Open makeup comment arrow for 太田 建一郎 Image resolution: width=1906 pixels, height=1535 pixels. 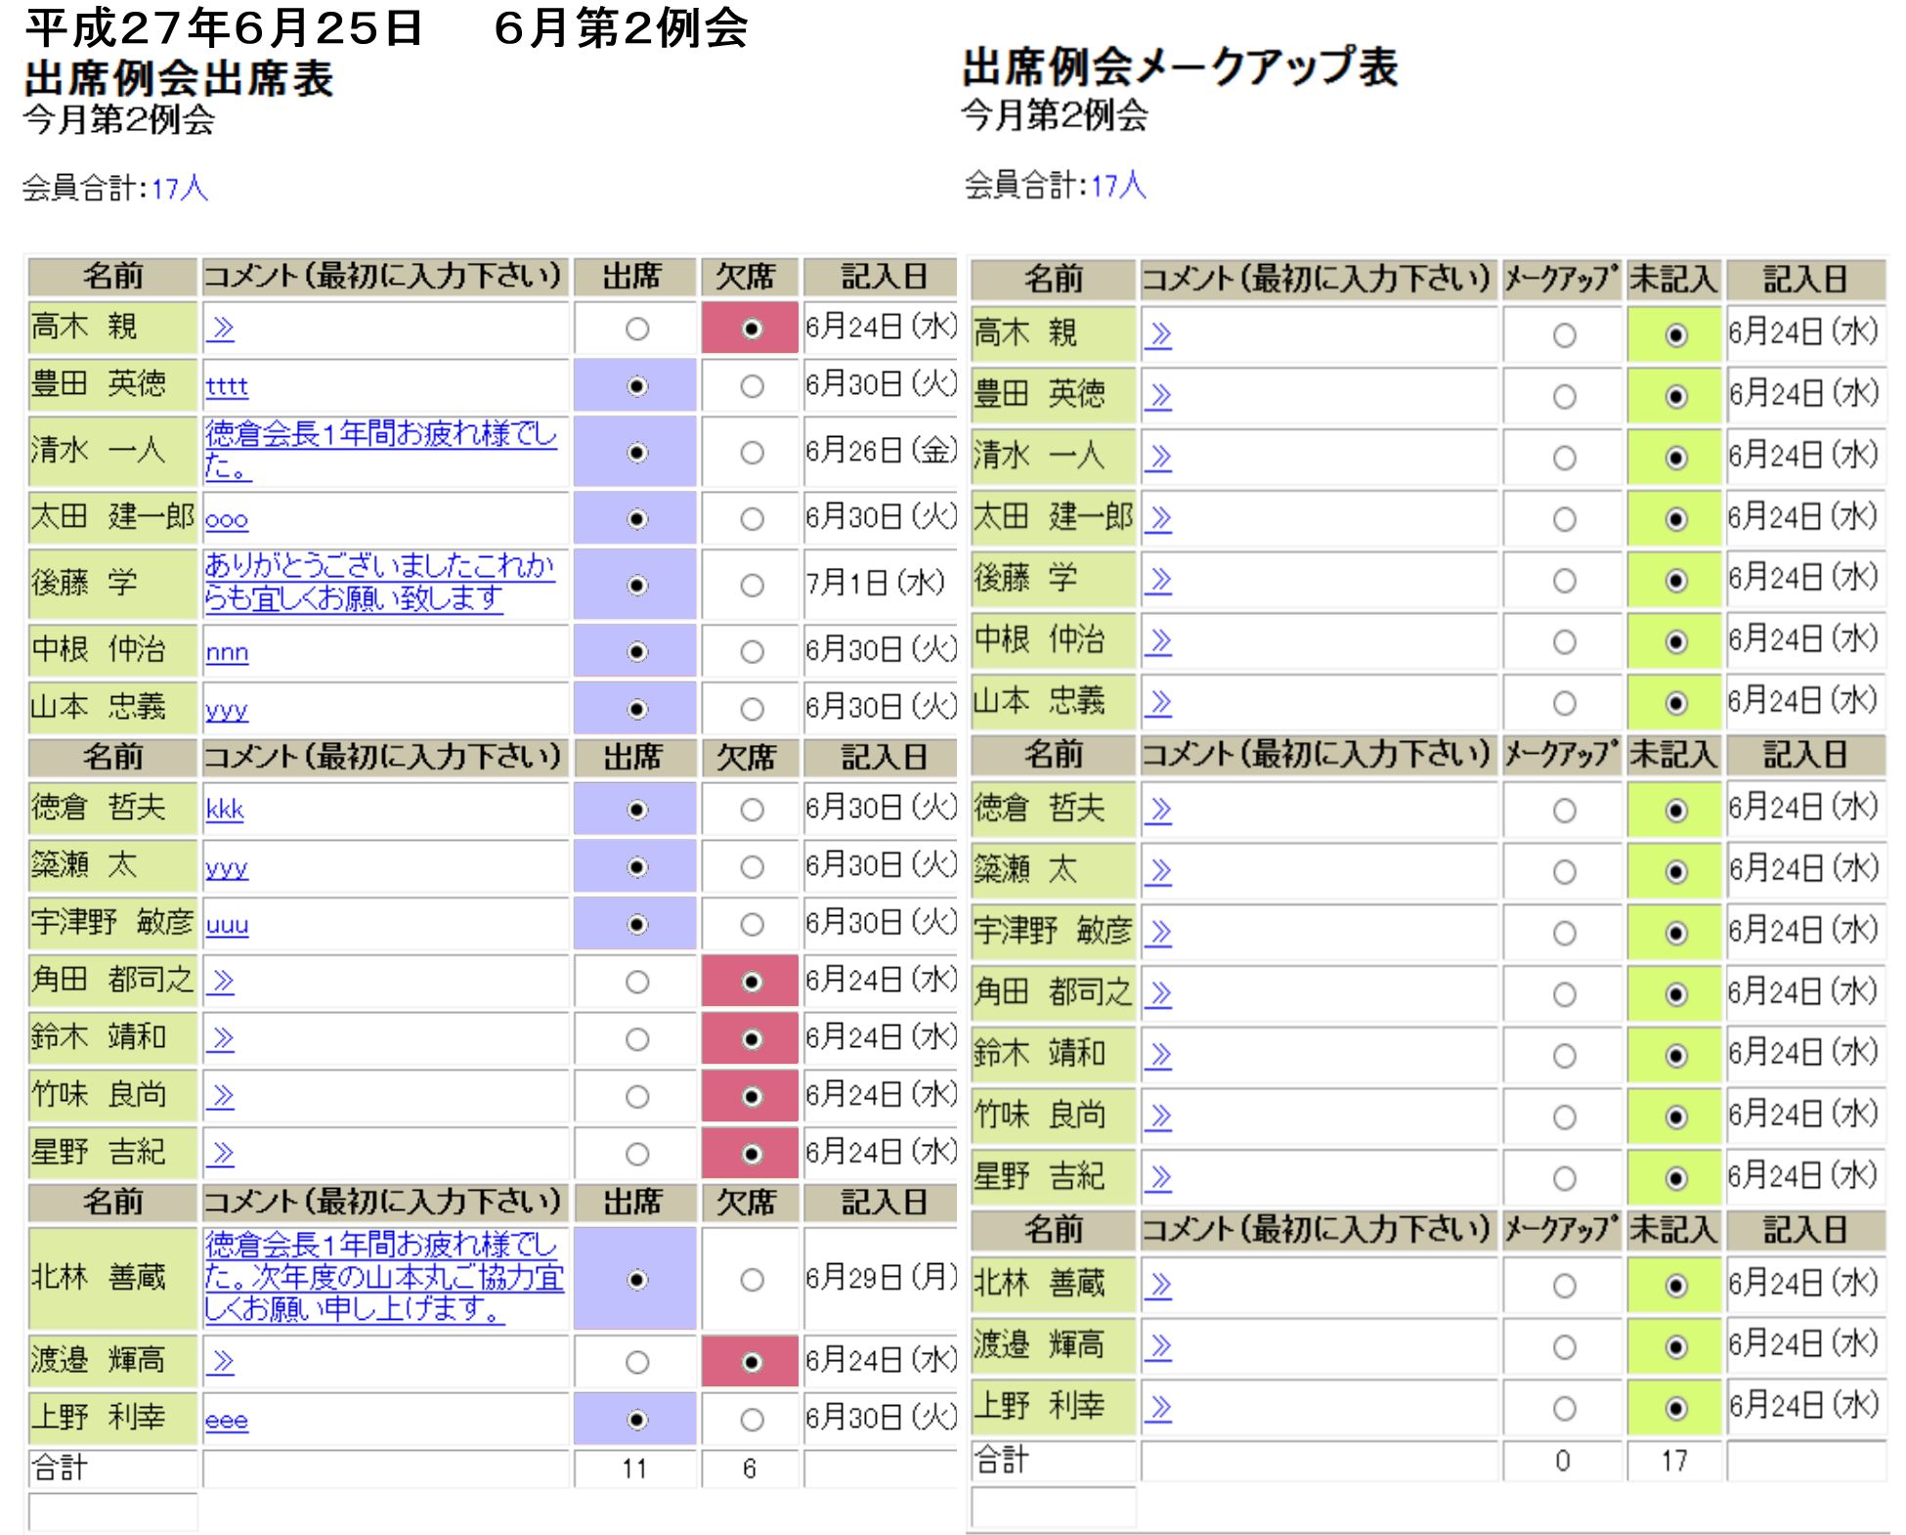pyautogui.click(x=1158, y=518)
